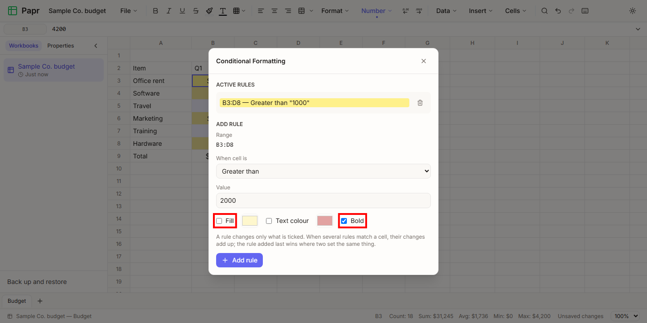Decrease decimal places

point(406,11)
